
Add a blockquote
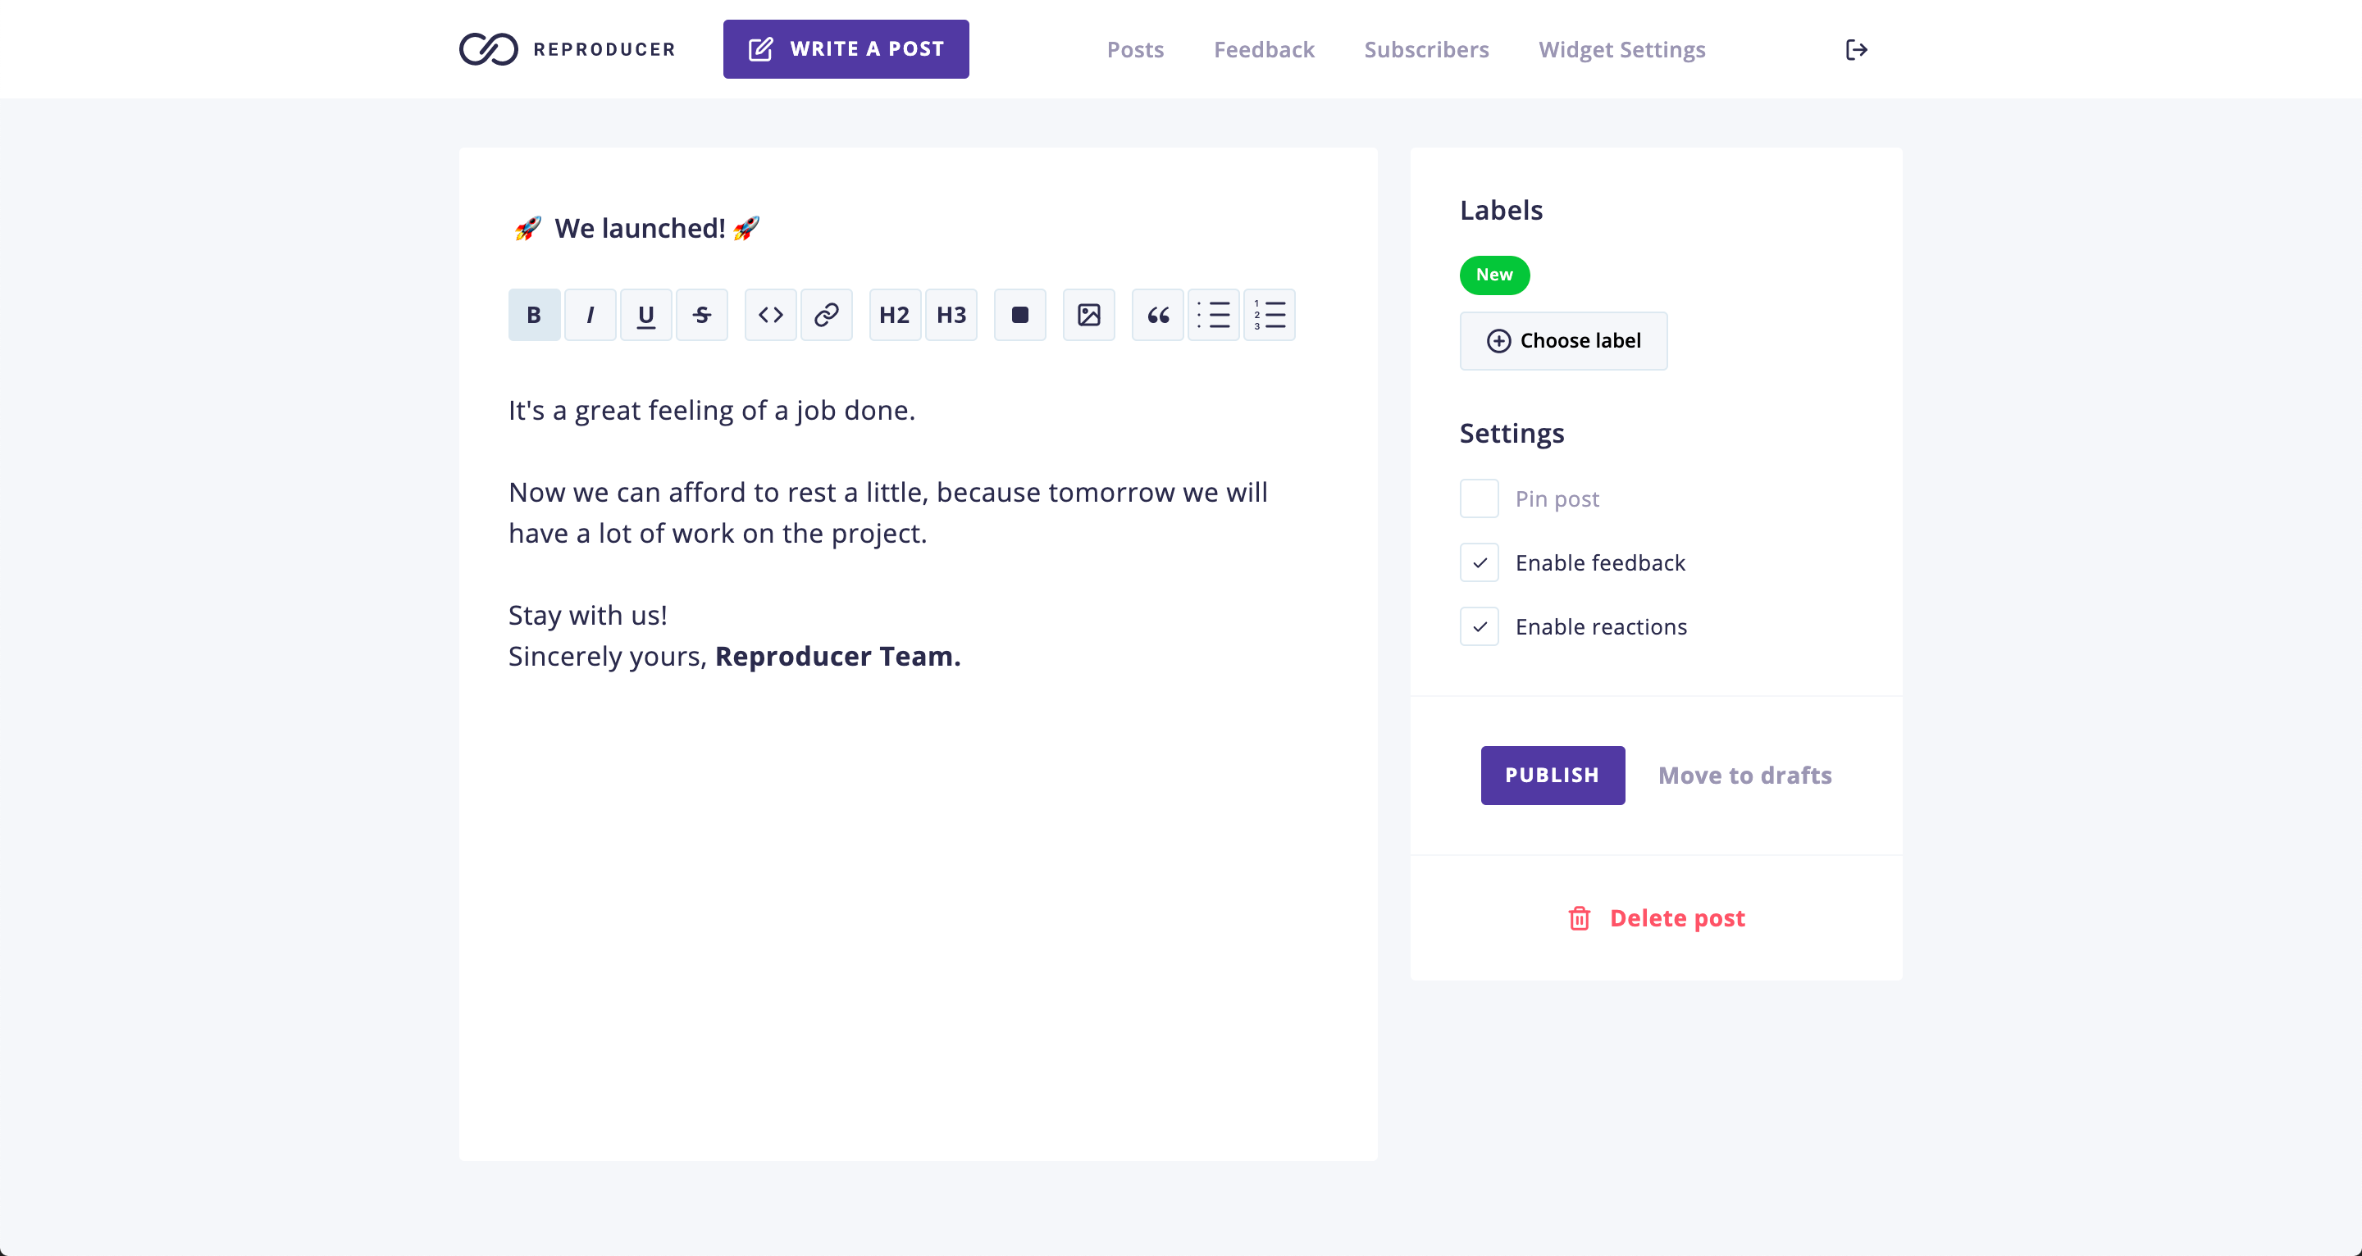click(1157, 315)
